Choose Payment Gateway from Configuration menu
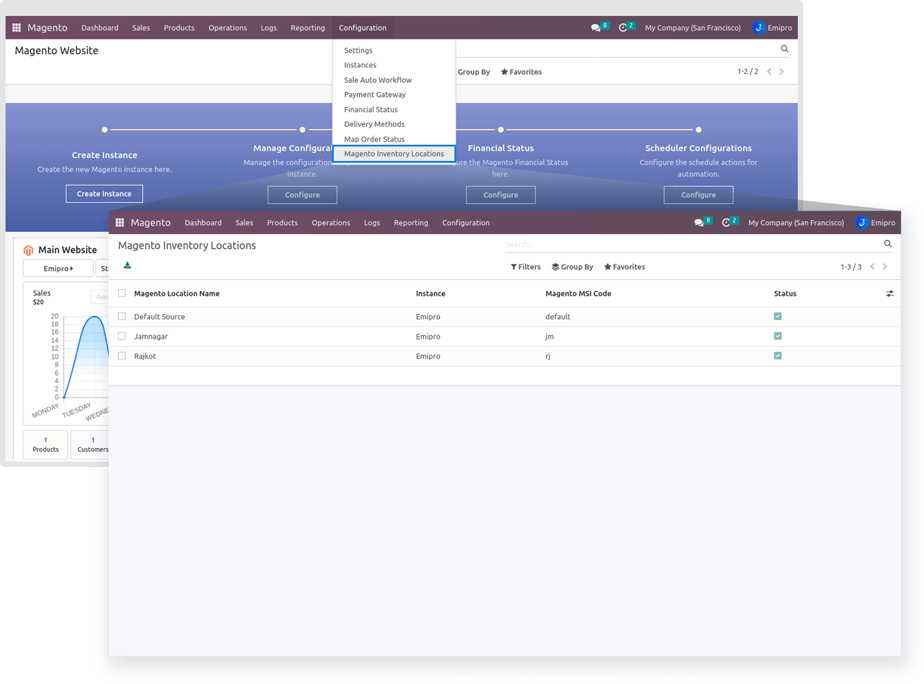 (x=375, y=95)
